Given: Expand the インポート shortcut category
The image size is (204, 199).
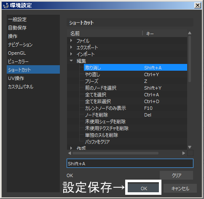Looking at the screenshot, I should click(71, 54).
